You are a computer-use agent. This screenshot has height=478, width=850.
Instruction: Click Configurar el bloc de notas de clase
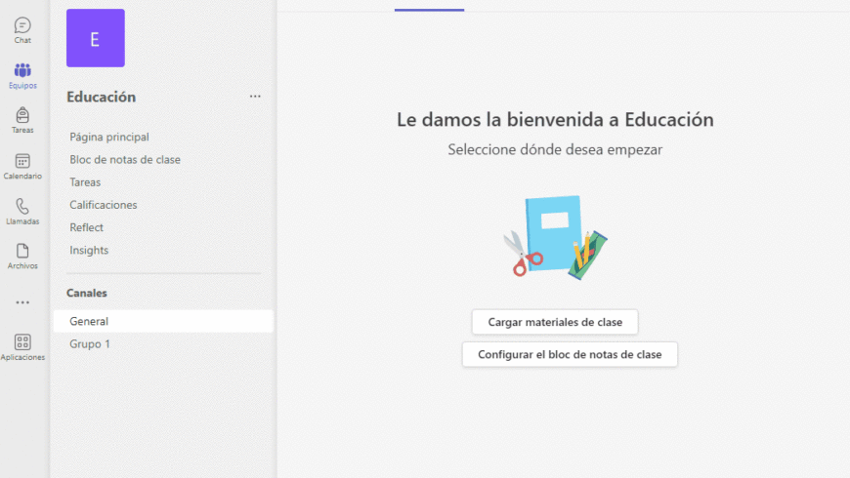click(570, 354)
